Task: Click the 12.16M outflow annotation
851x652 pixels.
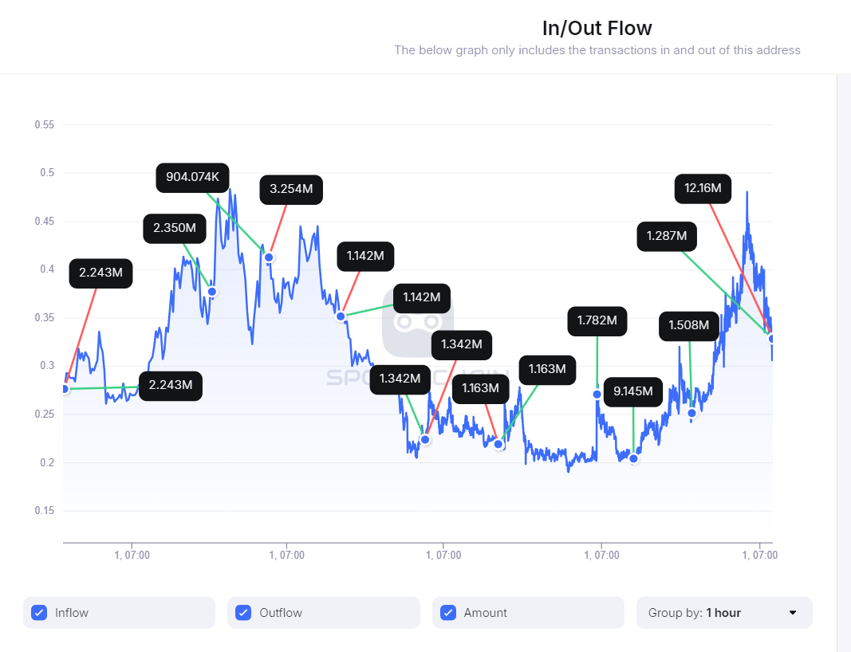Action: tap(703, 188)
